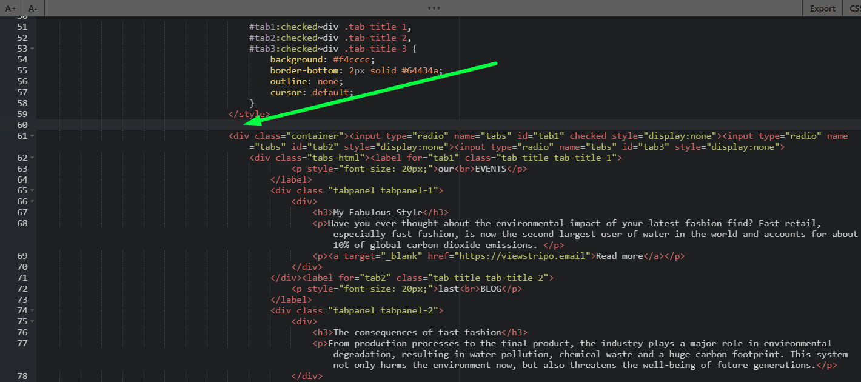861x382 pixels.
Task: Fold the tabpanel-1 block at line 65
Action: coord(31,190)
